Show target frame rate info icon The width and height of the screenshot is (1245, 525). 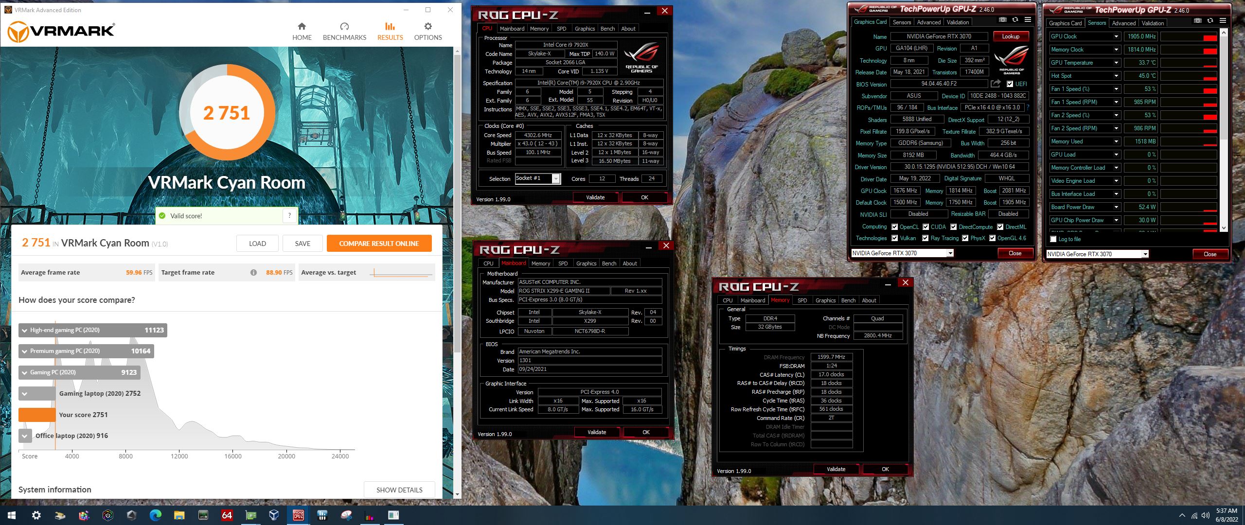(x=253, y=273)
